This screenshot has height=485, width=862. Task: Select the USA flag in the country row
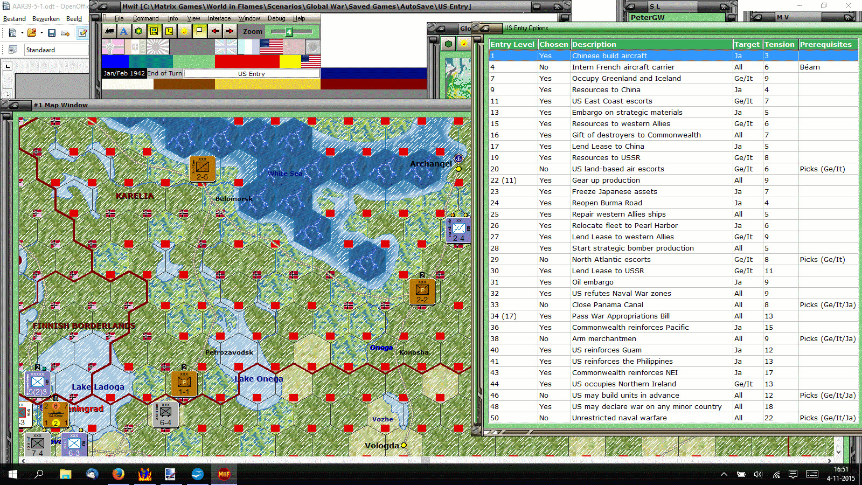271,47
